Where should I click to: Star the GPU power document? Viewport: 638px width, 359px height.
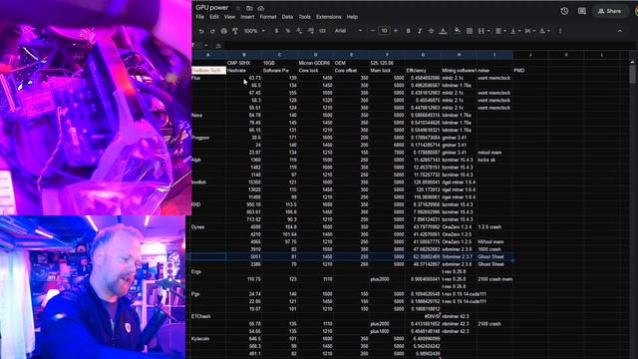pos(237,8)
